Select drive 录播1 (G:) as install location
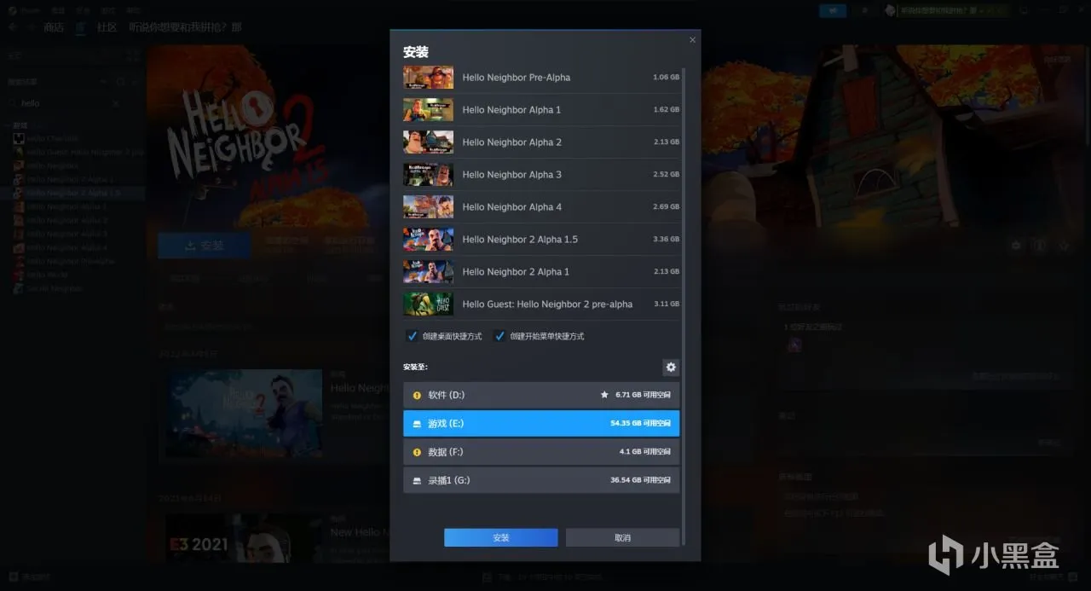 click(x=541, y=480)
